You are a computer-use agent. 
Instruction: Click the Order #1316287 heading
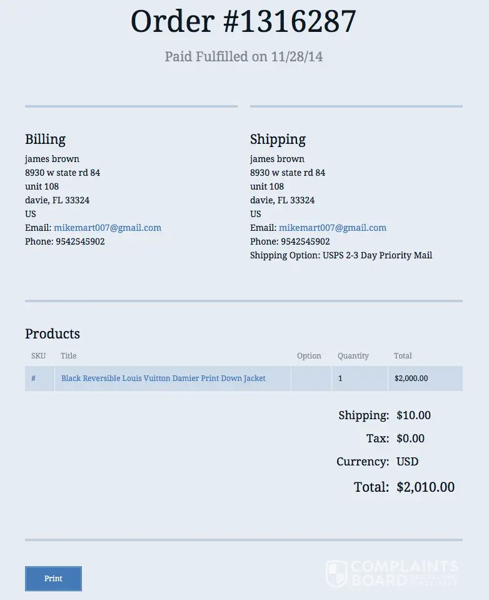click(244, 22)
